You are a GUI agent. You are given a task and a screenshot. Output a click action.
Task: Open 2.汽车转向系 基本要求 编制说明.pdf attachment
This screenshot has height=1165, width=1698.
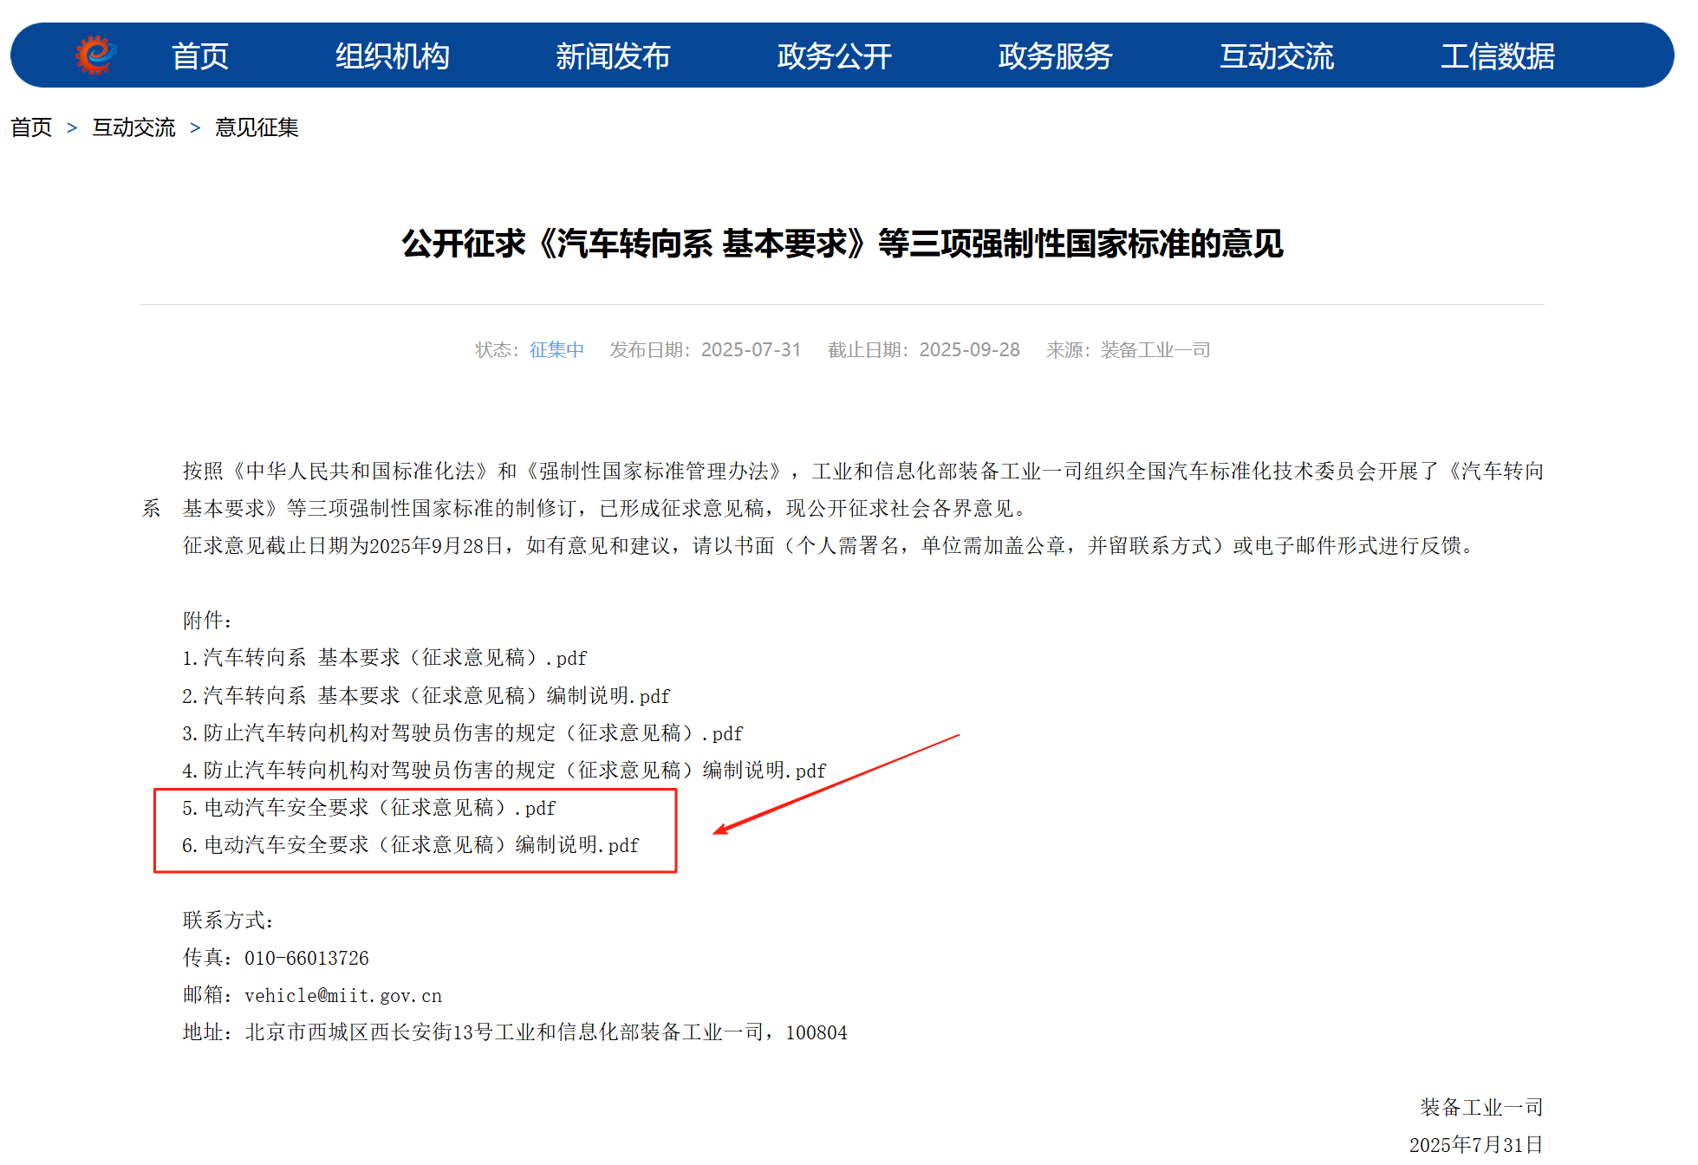point(426,695)
